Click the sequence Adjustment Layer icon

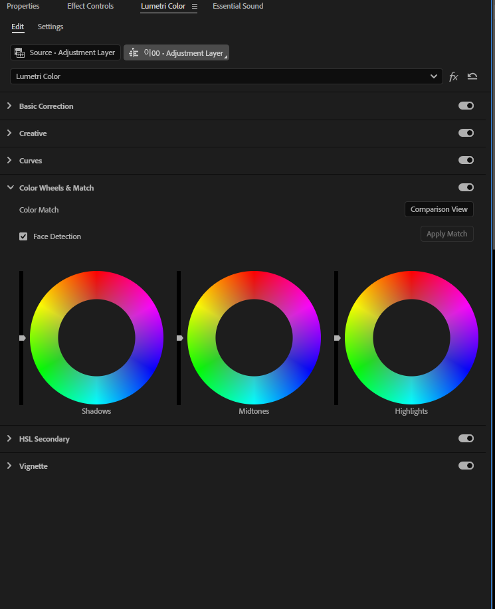pos(134,53)
